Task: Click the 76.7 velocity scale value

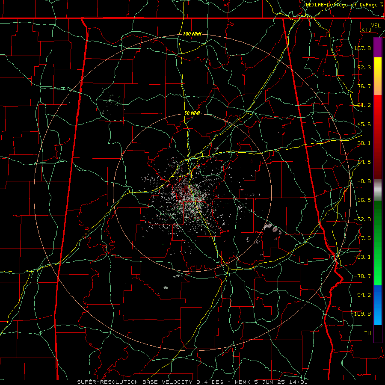Action: (364, 86)
